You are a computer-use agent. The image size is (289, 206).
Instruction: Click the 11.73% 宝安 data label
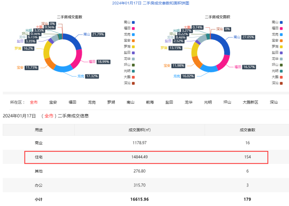click(28, 68)
